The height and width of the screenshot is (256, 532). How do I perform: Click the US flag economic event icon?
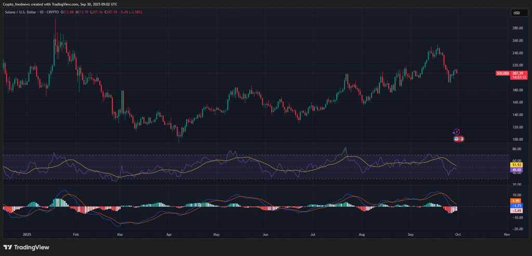click(x=457, y=139)
